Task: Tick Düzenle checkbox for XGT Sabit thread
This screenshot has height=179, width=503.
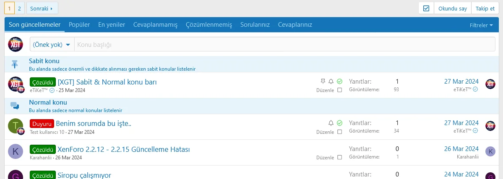Action: [339, 90]
